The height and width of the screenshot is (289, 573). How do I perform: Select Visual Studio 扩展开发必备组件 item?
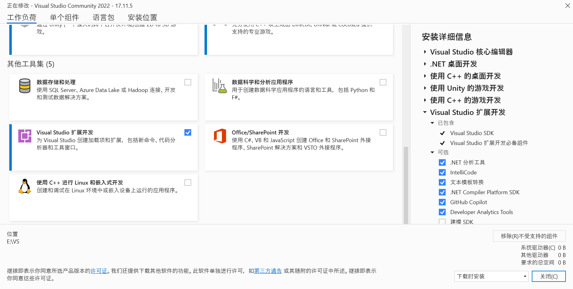[489, 143]
